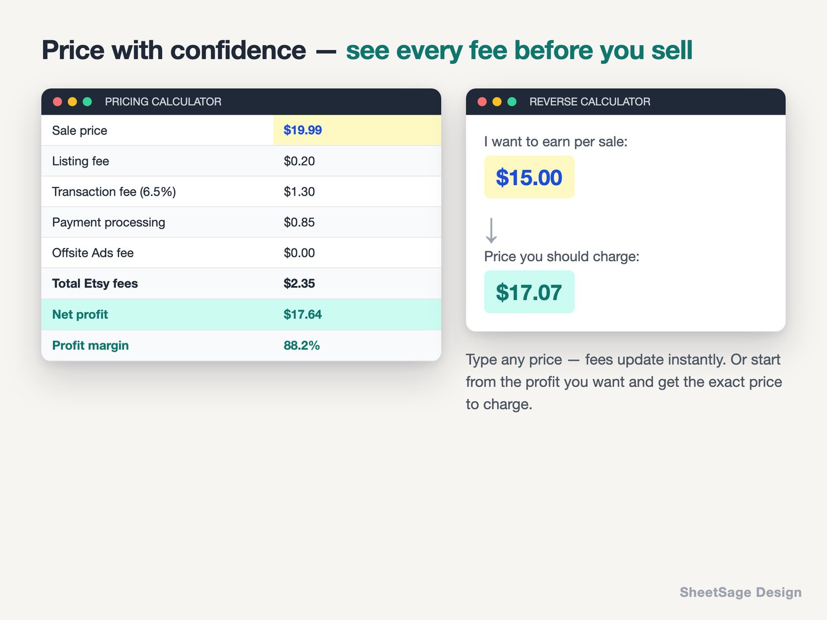
Task: Click the downward arrow in Reverse Calculator
Action: point(491,230)
